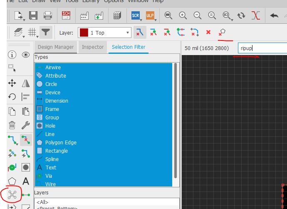Click the Run ULP button

(x=150, y=15)
